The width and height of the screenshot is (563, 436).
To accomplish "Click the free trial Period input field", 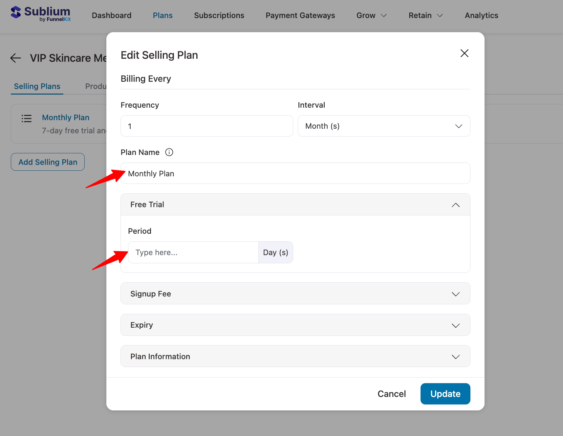I will click(193, 252).
